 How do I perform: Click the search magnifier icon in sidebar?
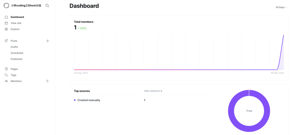[x=47, y=5]
